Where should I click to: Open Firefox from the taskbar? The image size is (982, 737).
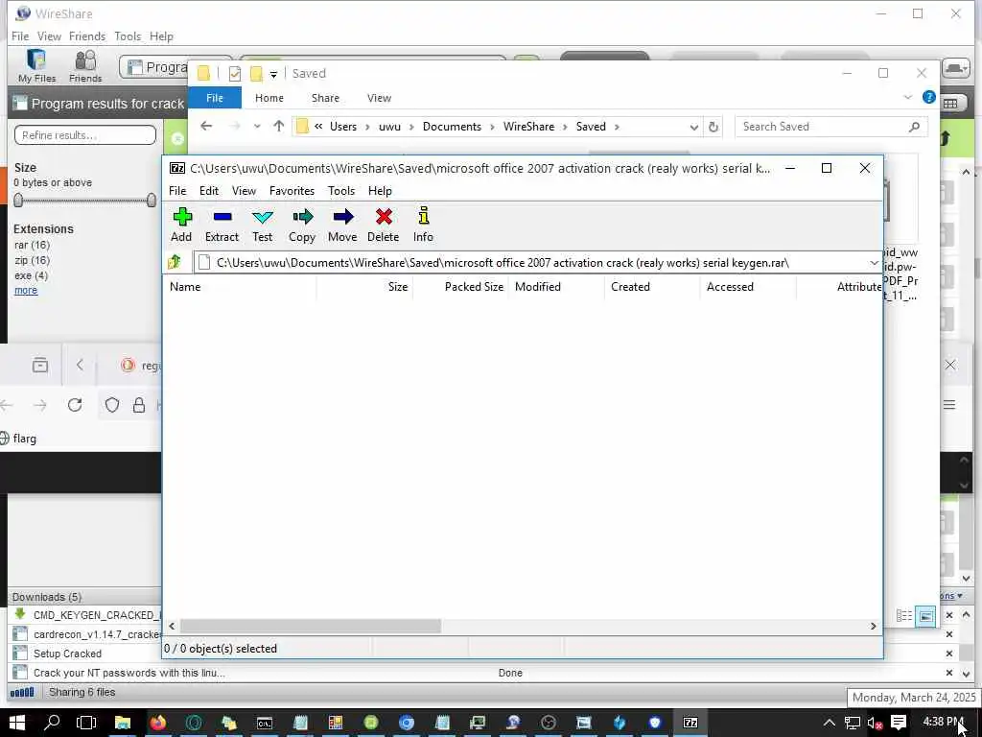pyautogui.click(x=157, y=723)
